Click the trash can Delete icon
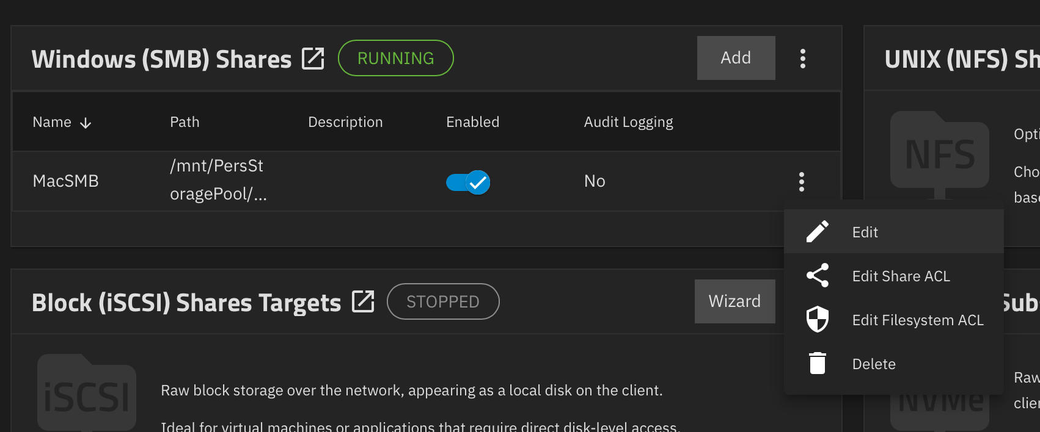The image size is (1040, 432). click(817, 364)
